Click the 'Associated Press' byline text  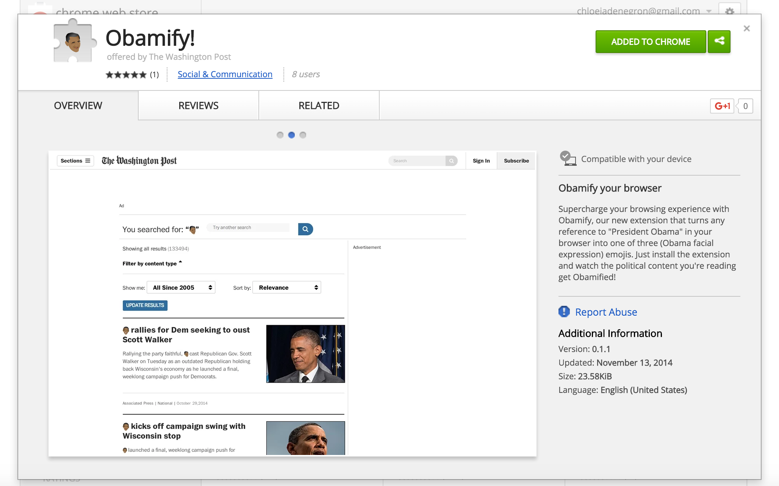coord(138,403)
